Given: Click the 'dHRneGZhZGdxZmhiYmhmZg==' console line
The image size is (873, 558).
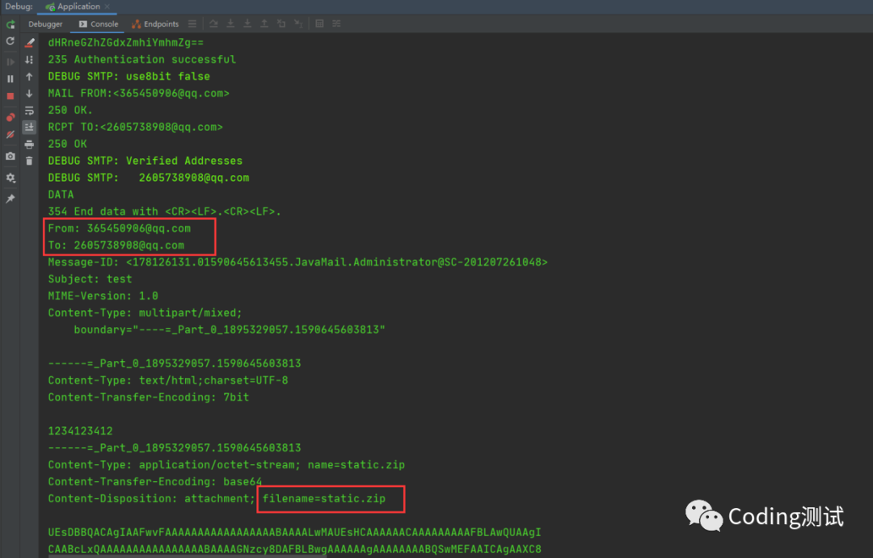Looking at the screenshot, I should click(x=126, y=43).
